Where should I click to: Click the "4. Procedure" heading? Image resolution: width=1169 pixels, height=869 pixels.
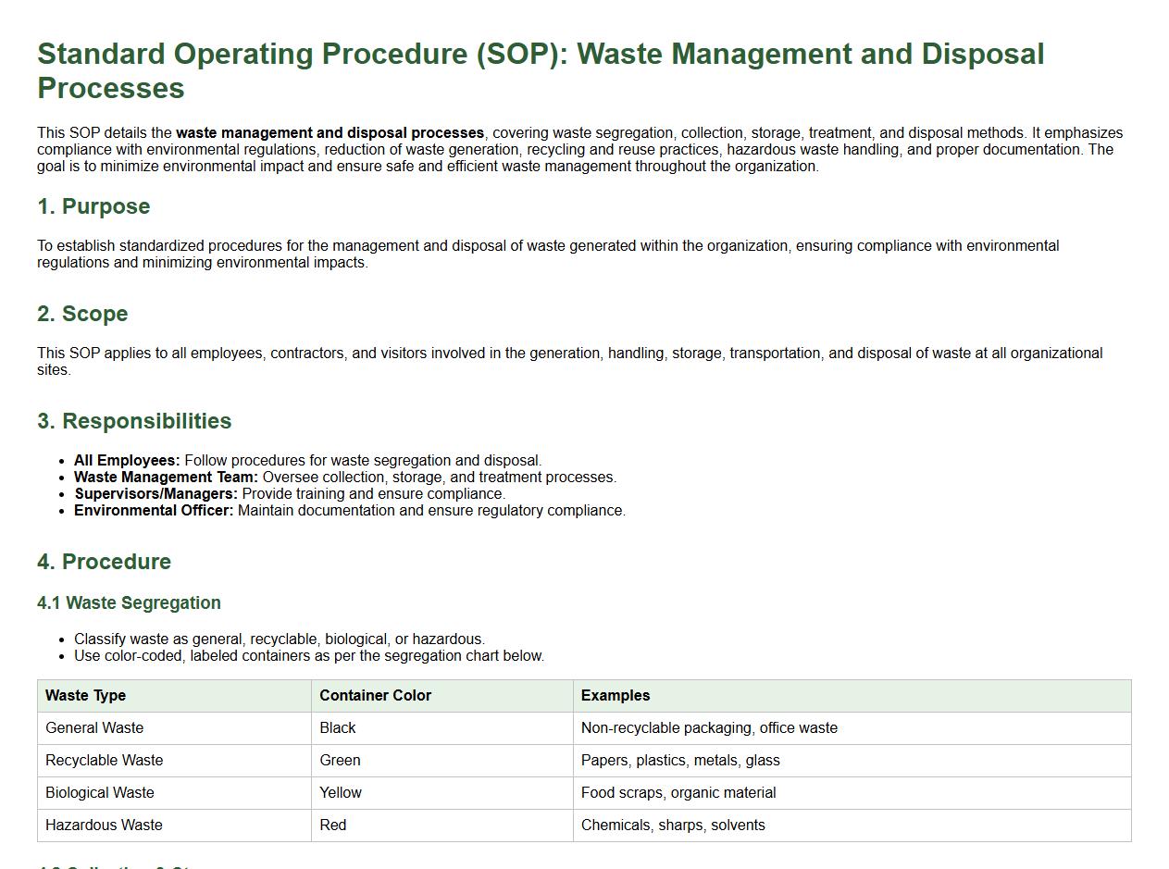click(104, 562)
